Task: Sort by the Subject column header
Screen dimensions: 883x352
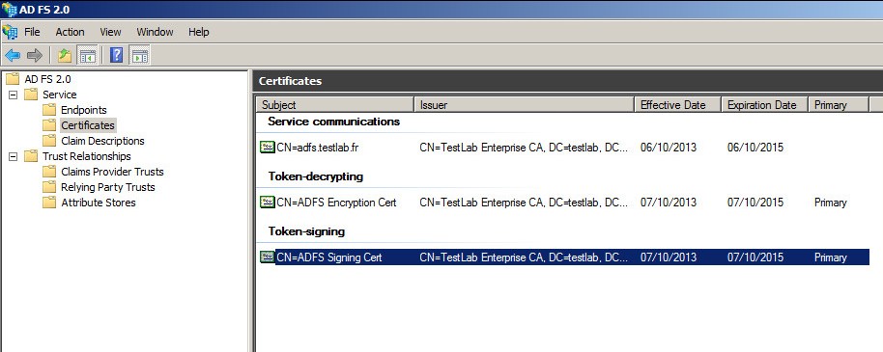Action: point(335,105)
